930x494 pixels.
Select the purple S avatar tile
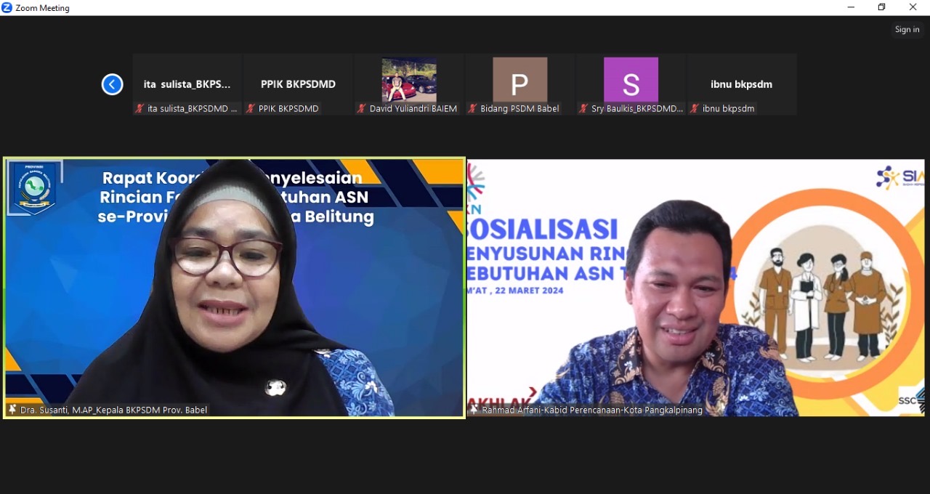631,80
